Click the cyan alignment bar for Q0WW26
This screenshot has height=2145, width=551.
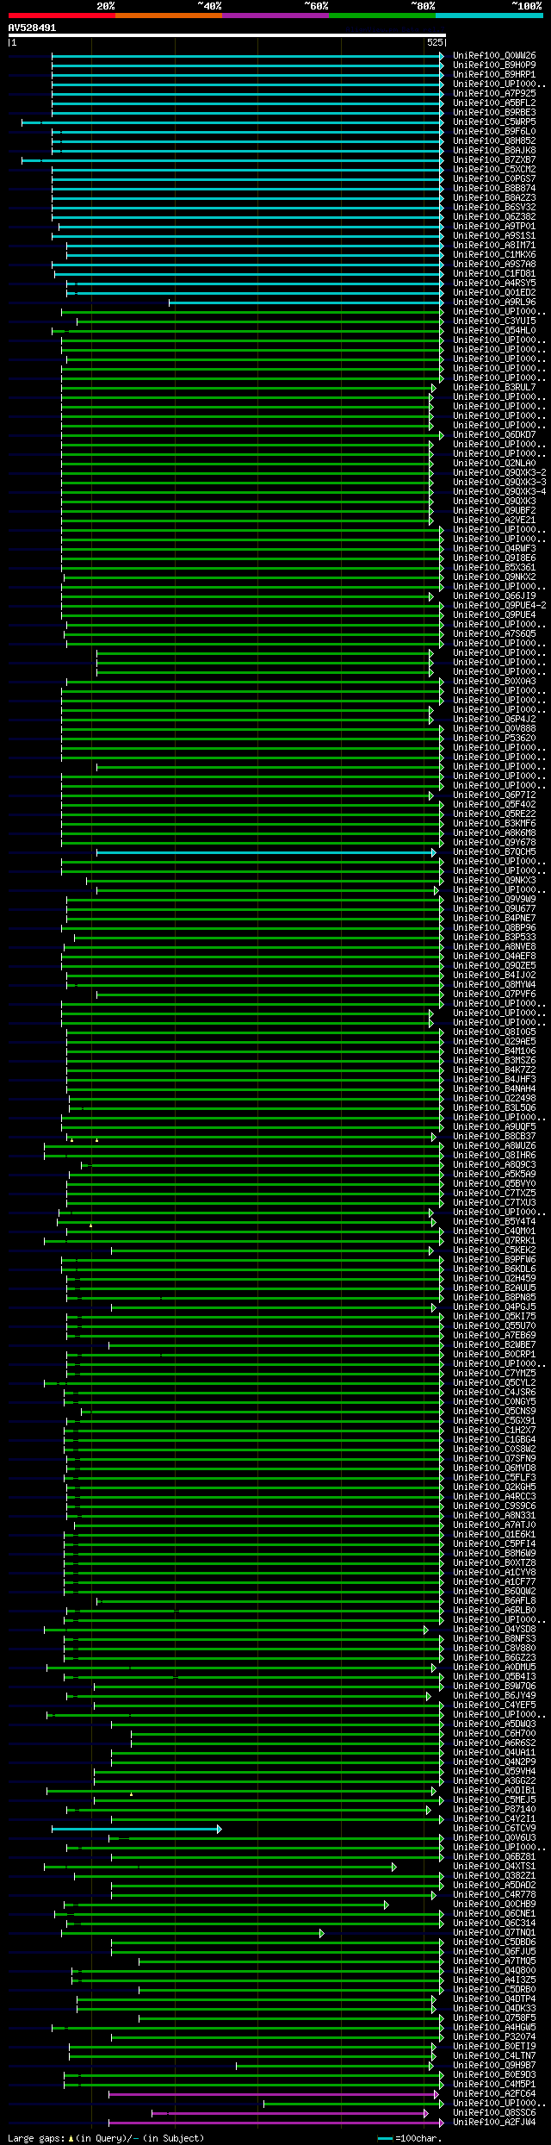point(248,56)
